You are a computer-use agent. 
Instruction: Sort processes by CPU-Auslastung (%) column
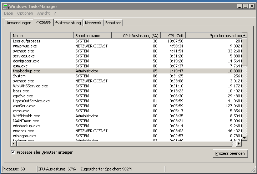click(136, 36)
